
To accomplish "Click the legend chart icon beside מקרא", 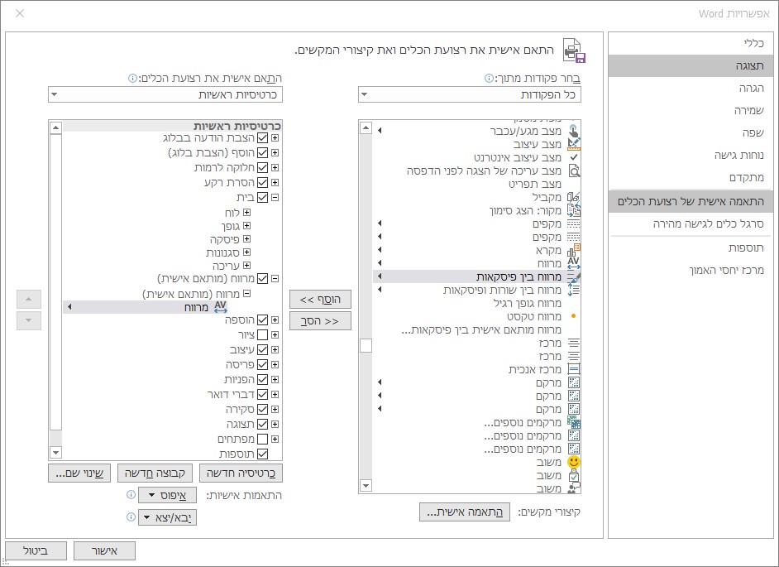I will pos(573,250).
